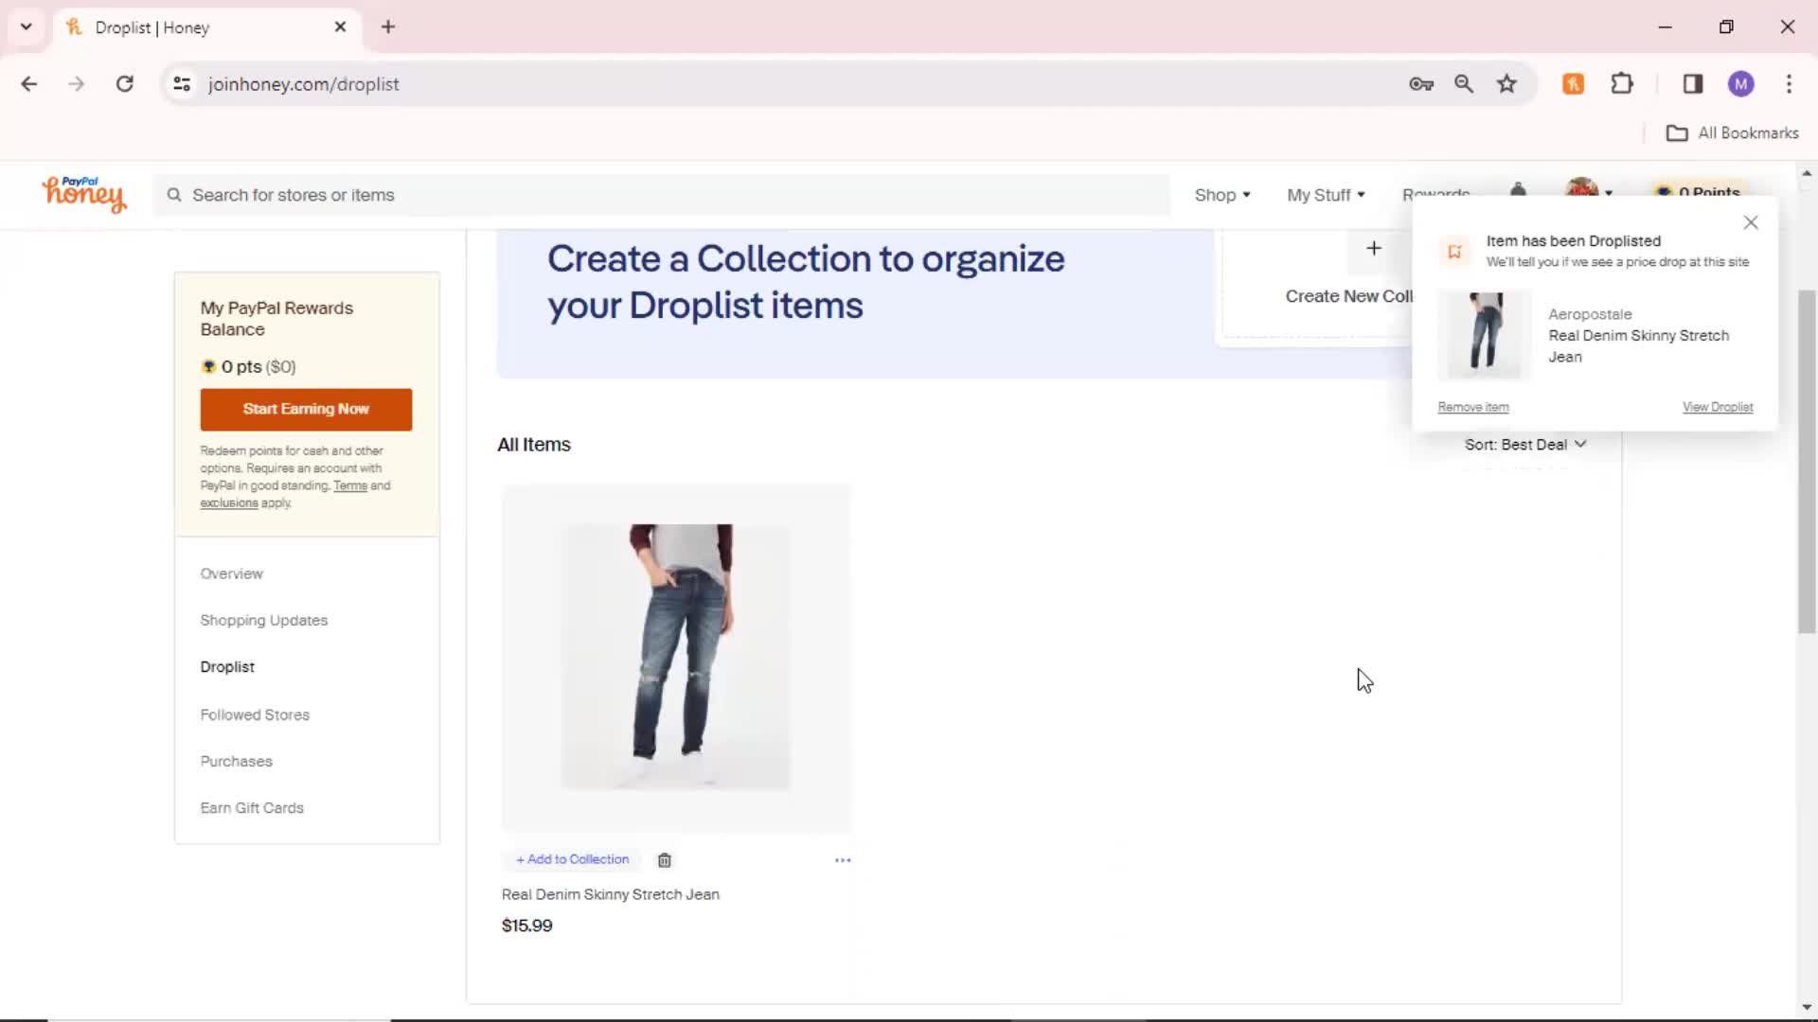Click the plus icon for new collection
The width and height of the screenshot is (1818, 1022).
1374,249
